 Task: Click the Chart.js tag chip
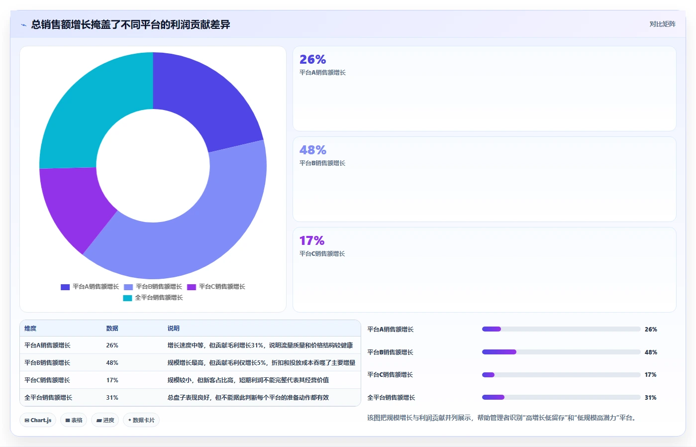[x=38, y=420]
